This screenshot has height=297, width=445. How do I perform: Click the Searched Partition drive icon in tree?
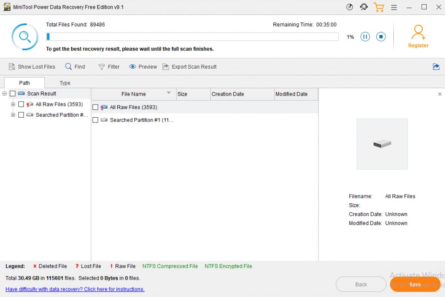pos(30,115)
